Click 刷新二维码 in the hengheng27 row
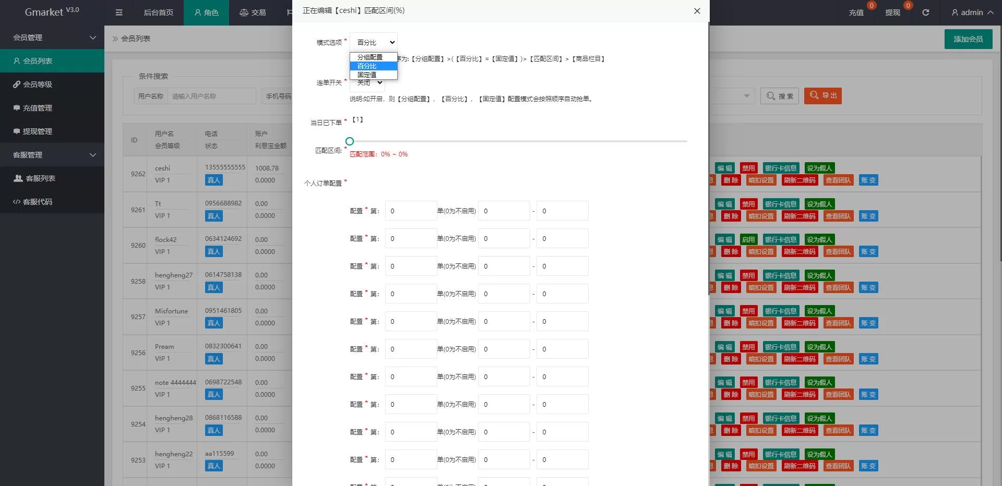Screen dimensions: 1002x486 800,288
